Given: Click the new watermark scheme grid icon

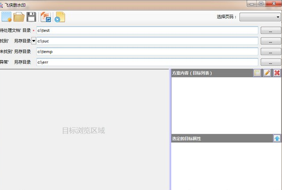Looking at the screenshot, I should (6, 17).
